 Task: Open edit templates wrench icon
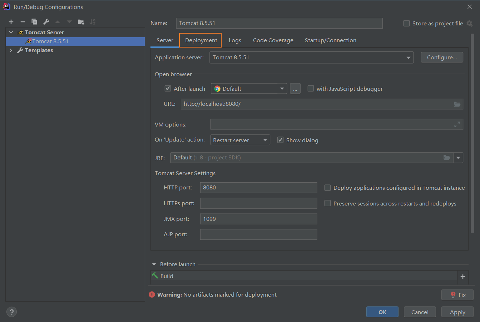[x=46, y=22]
